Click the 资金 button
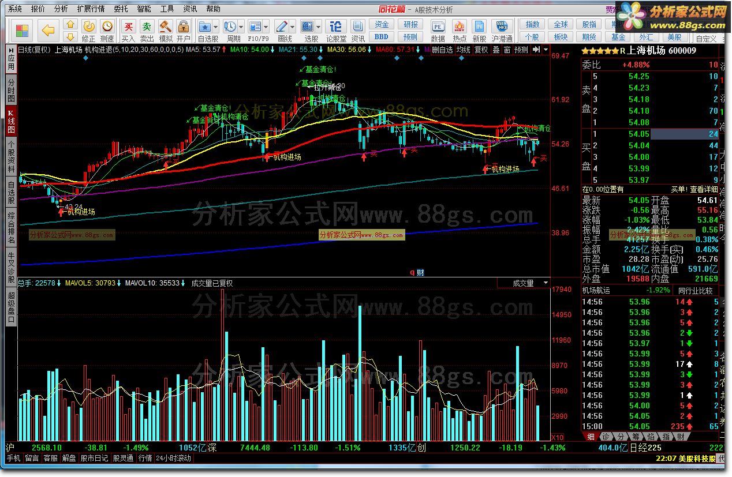Image resolution: width=732 pixels, height=477 pixels. tap(382, 25)
